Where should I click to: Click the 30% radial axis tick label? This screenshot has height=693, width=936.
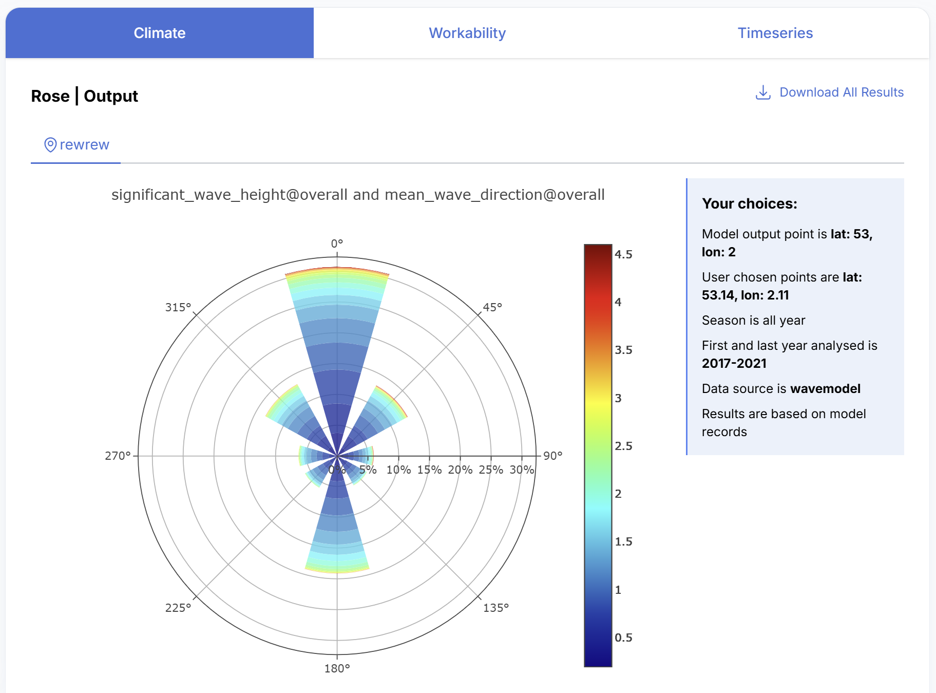click(522, 470)
